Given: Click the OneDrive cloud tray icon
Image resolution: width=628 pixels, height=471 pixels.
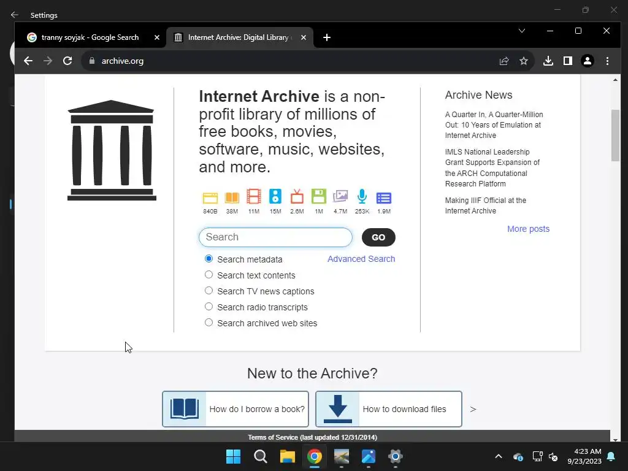Looking at the screenshot, I should click(x=518, y=456).
